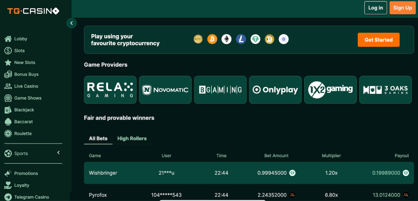The image size is (418, 201).
Task: Open the 3 Oaks Gaming provider card
Action: (x=385, y=90)
